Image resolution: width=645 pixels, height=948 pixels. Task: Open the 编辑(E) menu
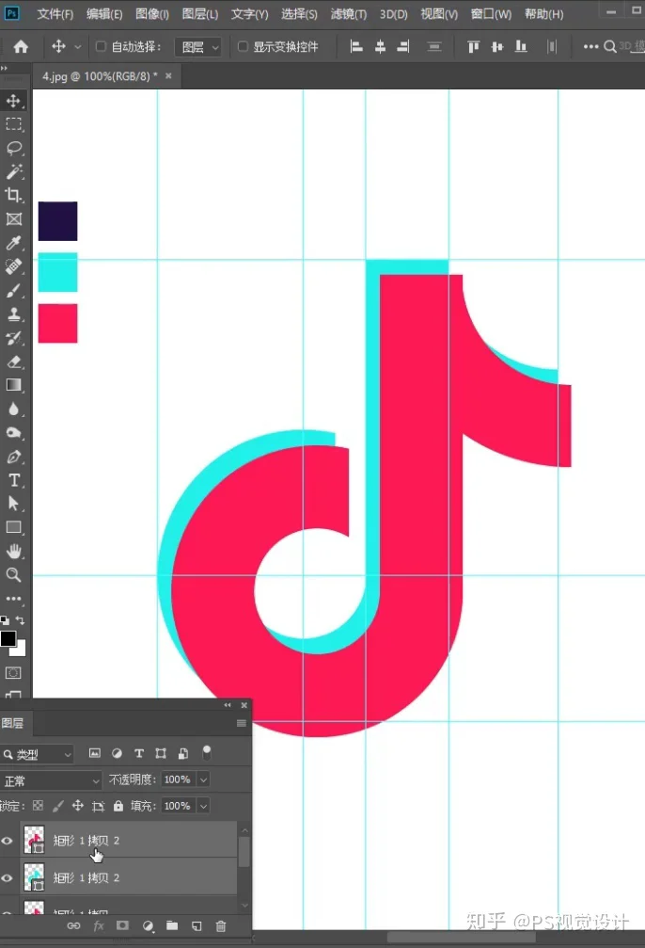click(x=103, y=14)
